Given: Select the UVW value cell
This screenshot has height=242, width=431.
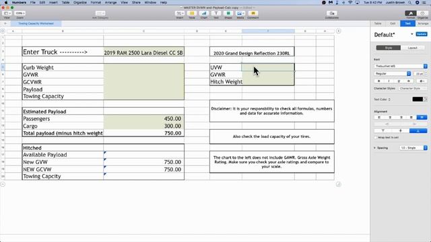Looking at the screenshot, I should (268, 67).
